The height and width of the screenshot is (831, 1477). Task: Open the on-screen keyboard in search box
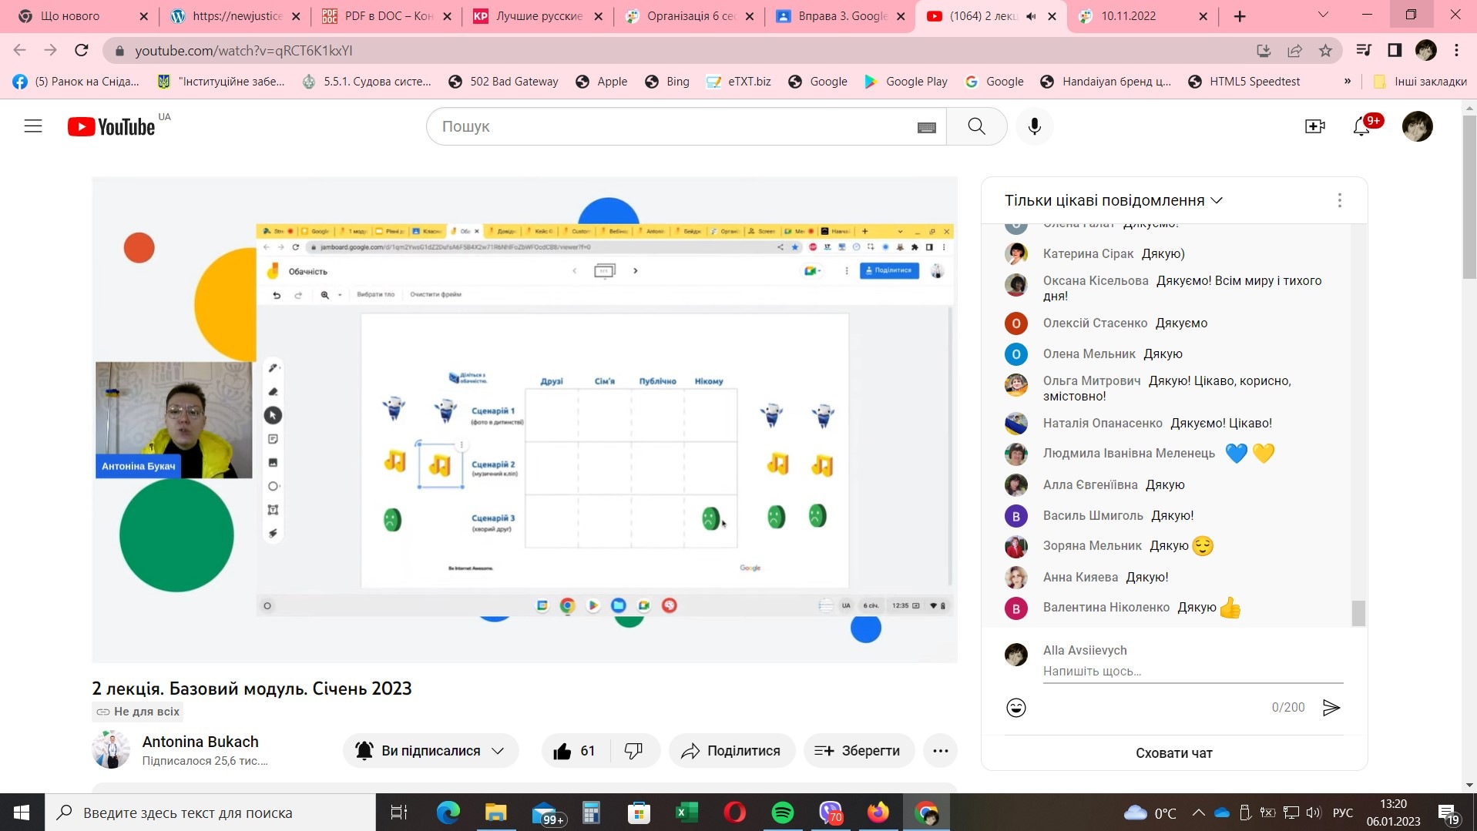point(926,127)
